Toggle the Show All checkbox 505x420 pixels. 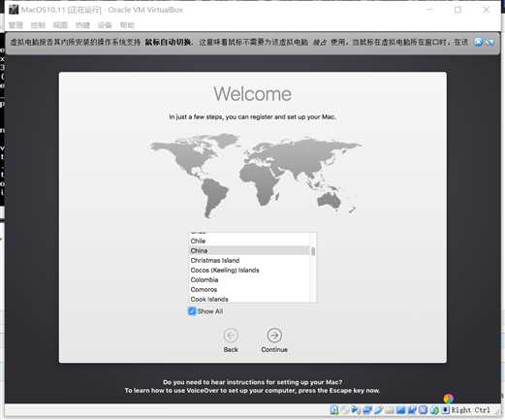(192, 311)
